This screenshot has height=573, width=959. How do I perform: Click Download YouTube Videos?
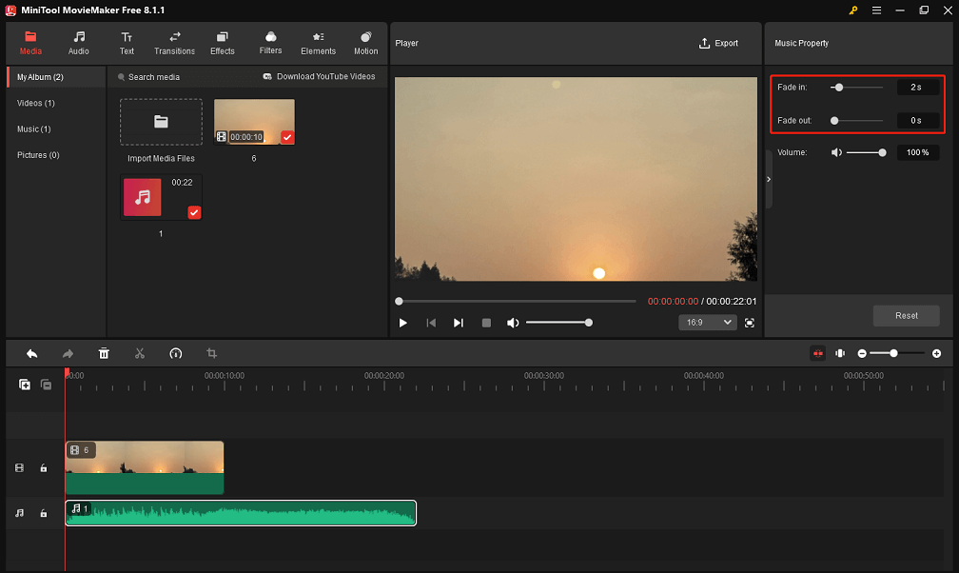[x=319, y=76]
